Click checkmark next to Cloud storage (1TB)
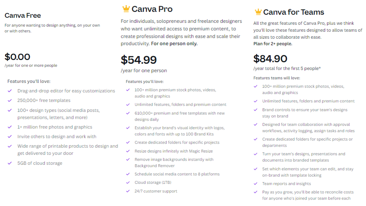The height and width of the screenshot is (206, 366). pos(128,183)
